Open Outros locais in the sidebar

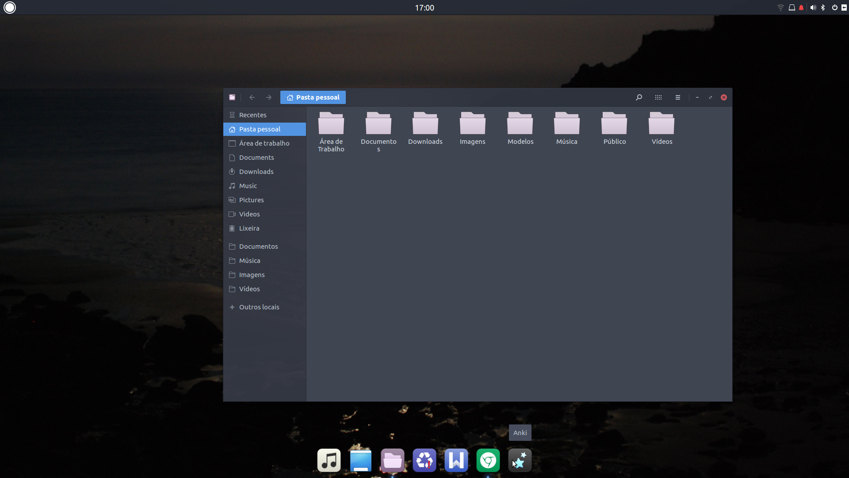[x=264, y=307]
